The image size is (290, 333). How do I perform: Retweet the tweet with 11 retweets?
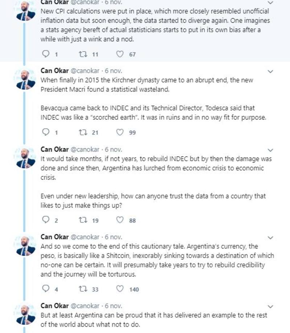82,54
